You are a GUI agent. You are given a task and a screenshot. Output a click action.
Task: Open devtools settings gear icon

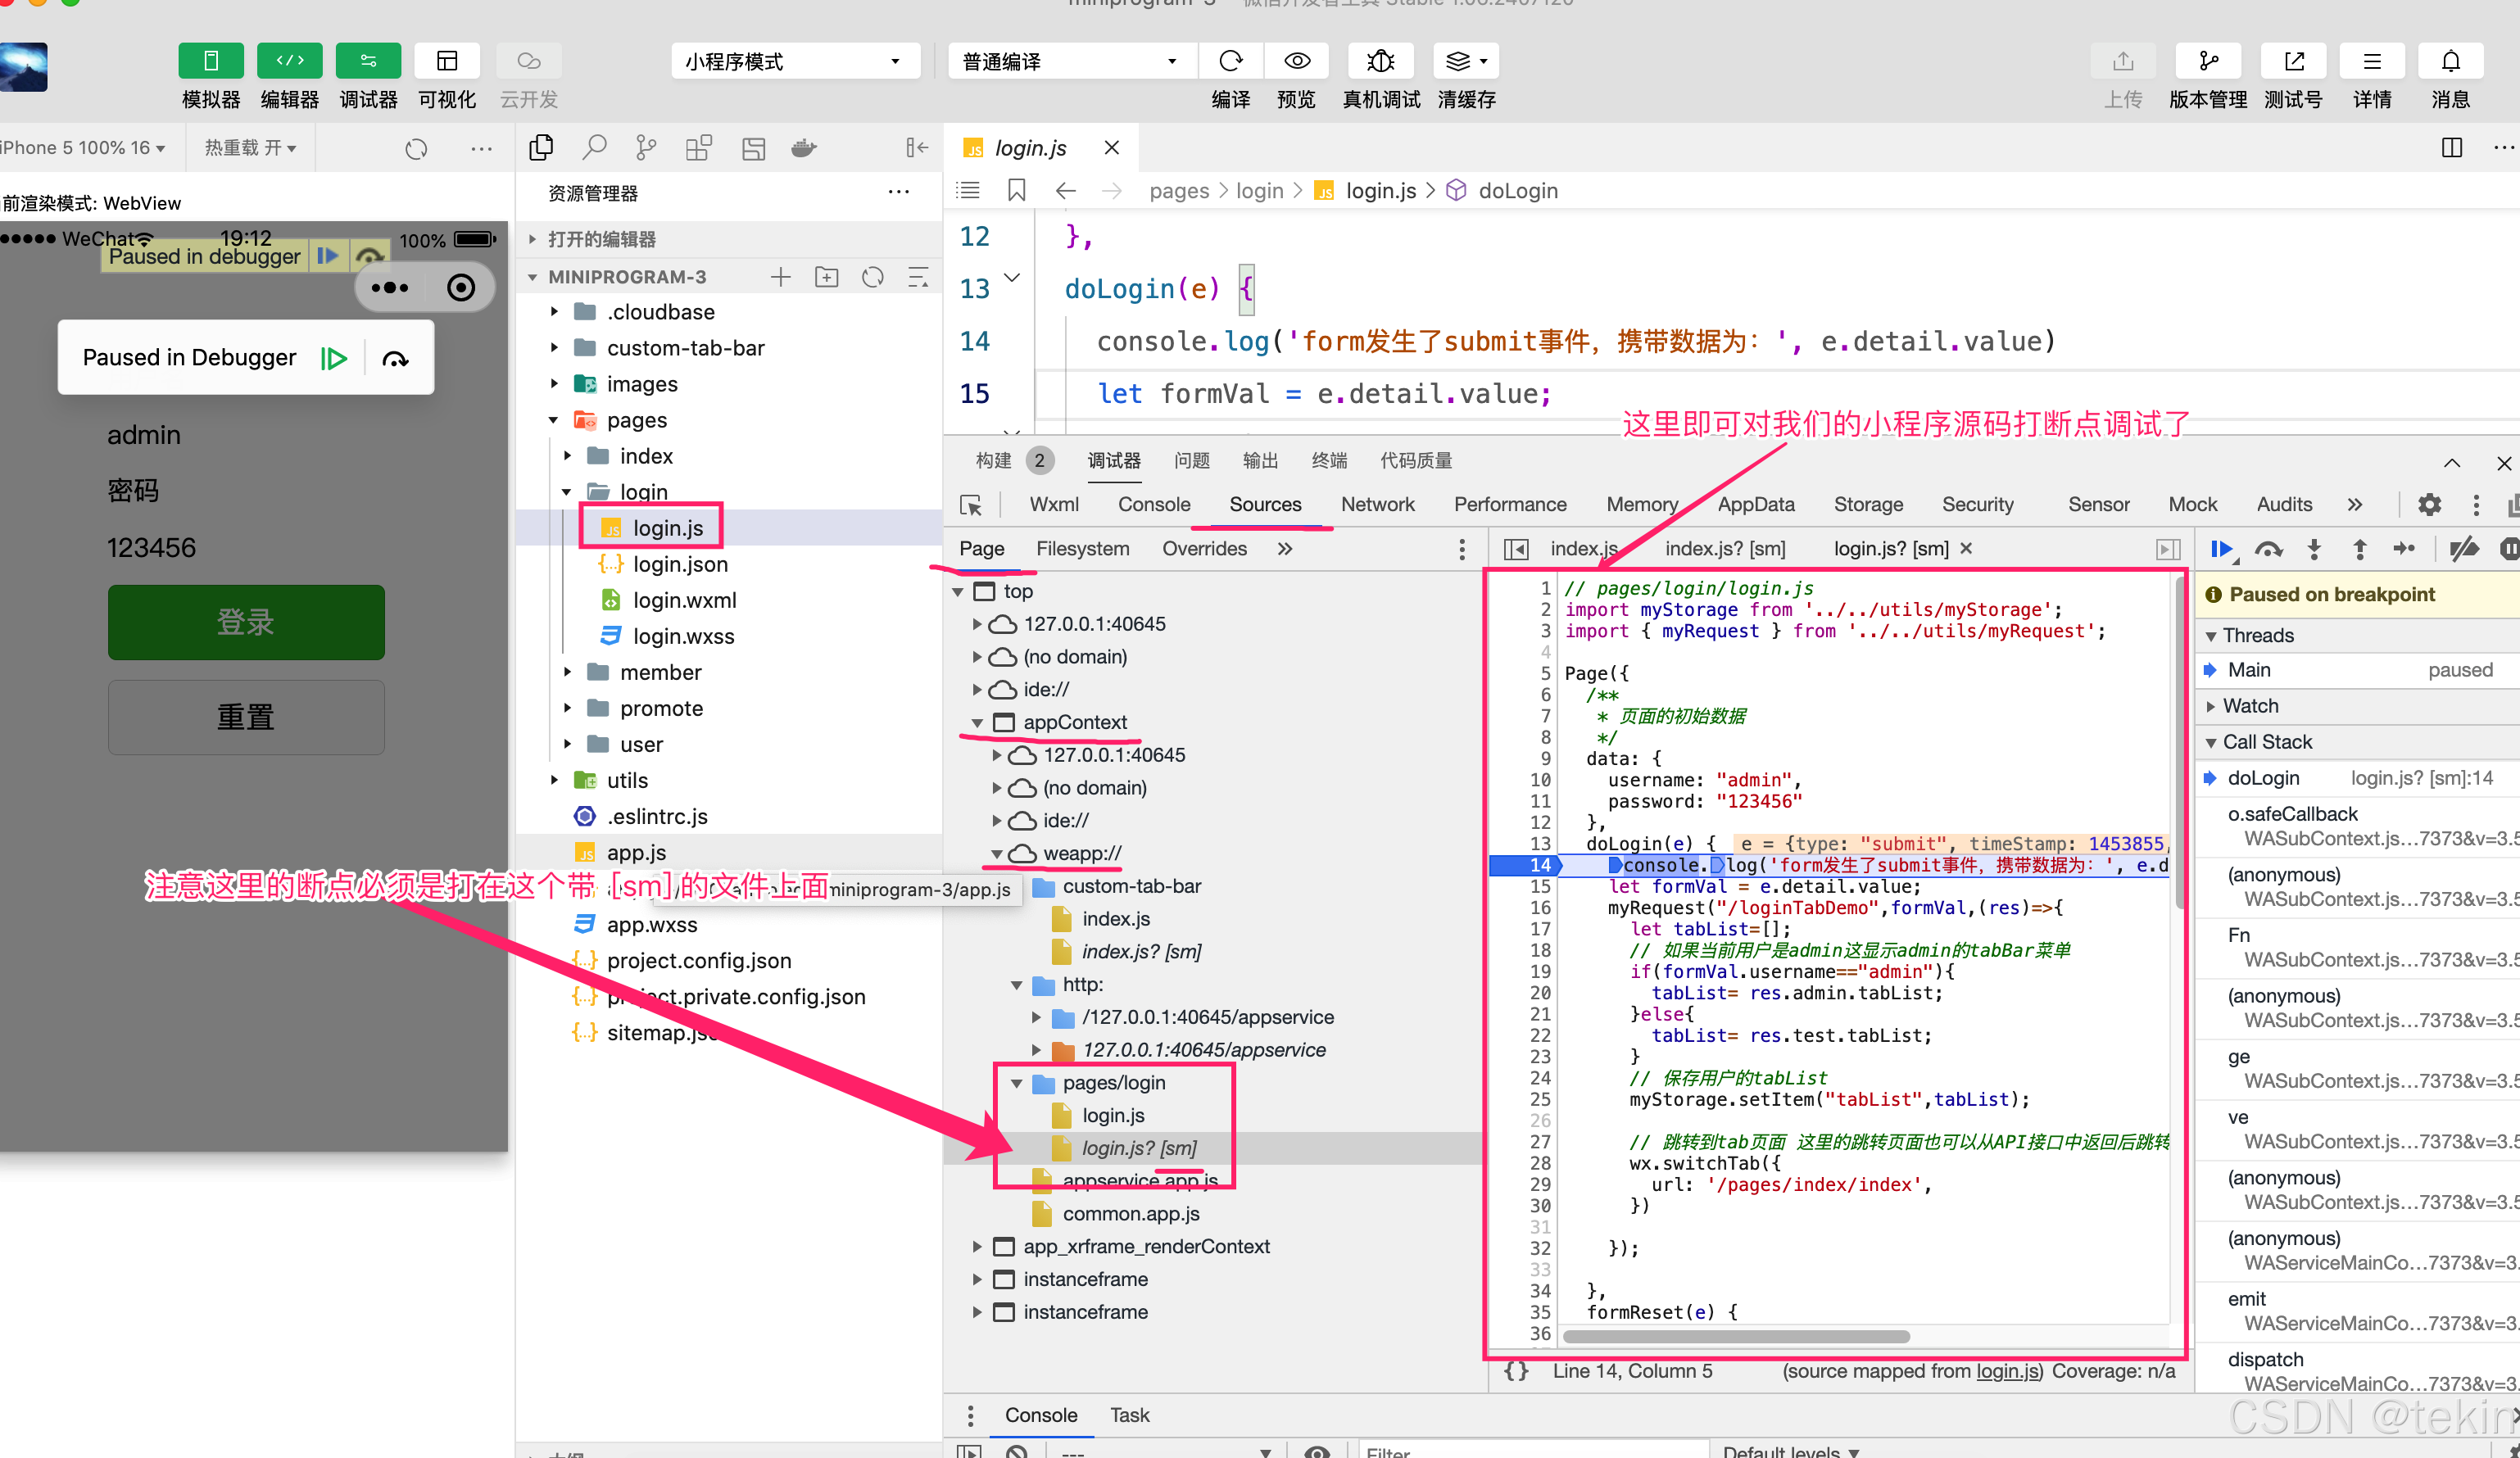pyautogui.click(x=2430, y=505)
